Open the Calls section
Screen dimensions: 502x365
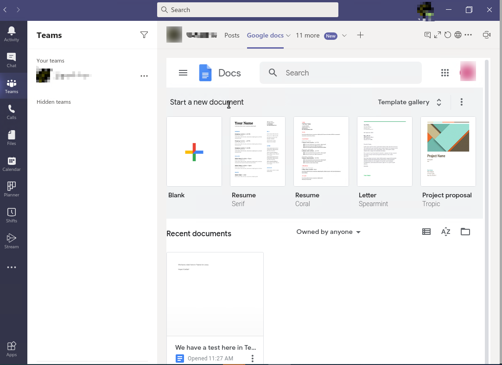[12, 112]
